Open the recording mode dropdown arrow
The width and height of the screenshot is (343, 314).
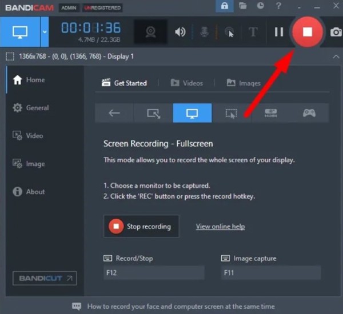(x=45, y=32)
